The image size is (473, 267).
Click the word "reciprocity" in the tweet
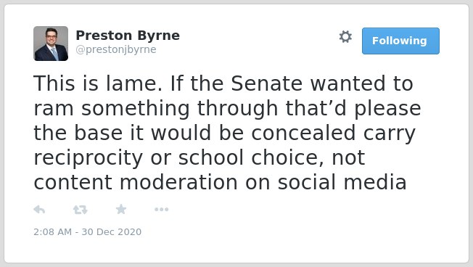pos(88,158)
